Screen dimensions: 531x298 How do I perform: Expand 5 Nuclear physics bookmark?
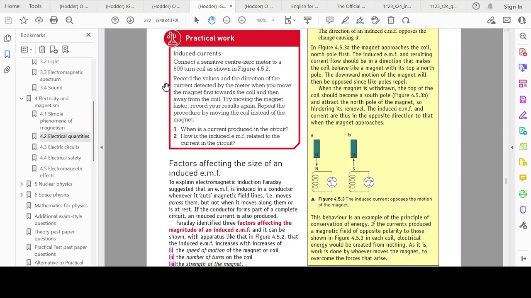[22, 184]
